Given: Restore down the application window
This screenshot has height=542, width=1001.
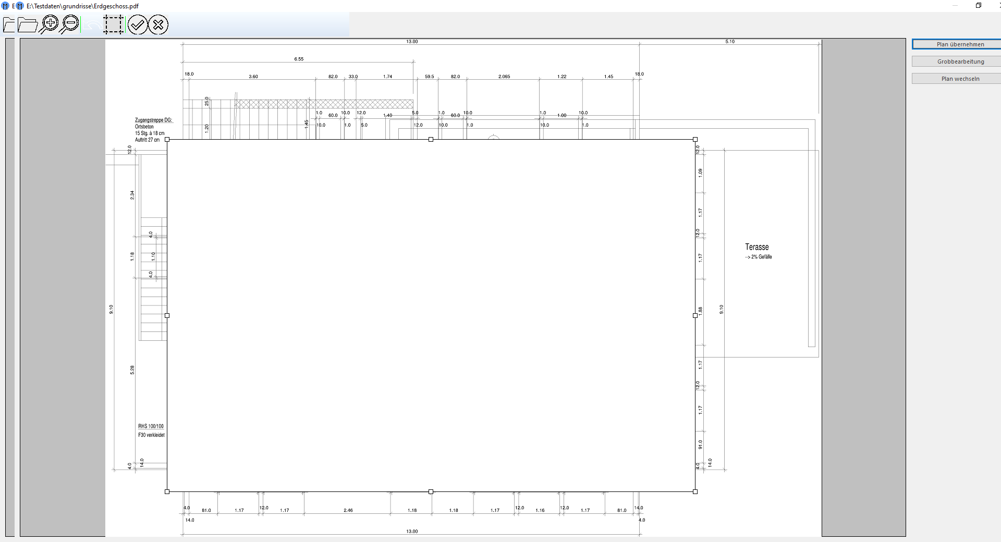Looking at the screenshot, I should (x=979, y=6).
